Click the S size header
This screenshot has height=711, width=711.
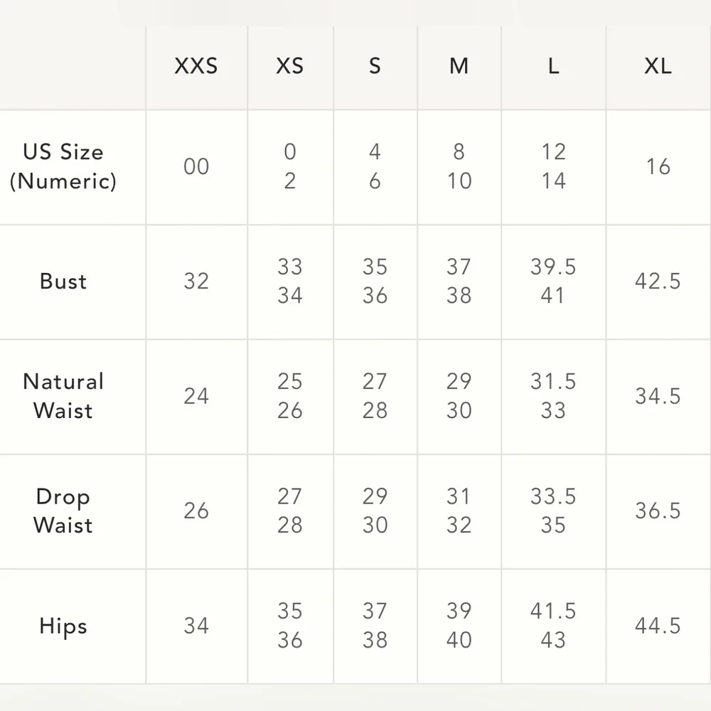point(375,66)
